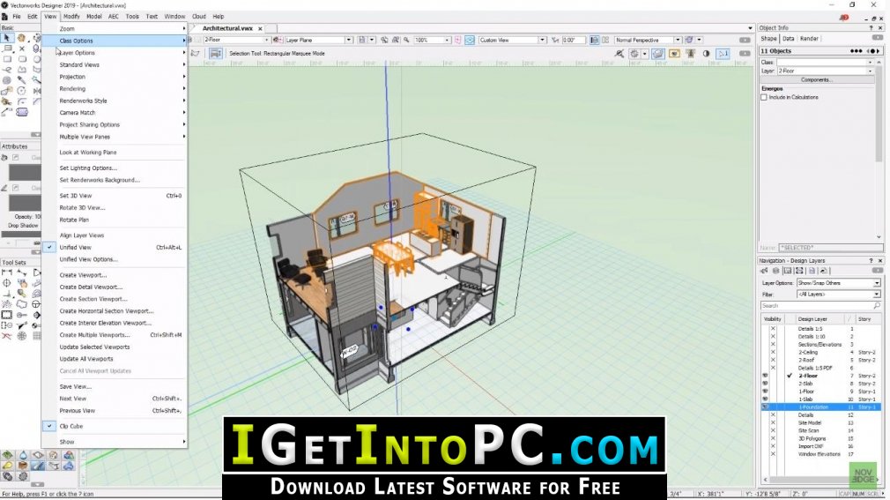Viewport: 890px width, 500px height.
Task: Click the Object Info help question mark
Action: pos(871,28)
